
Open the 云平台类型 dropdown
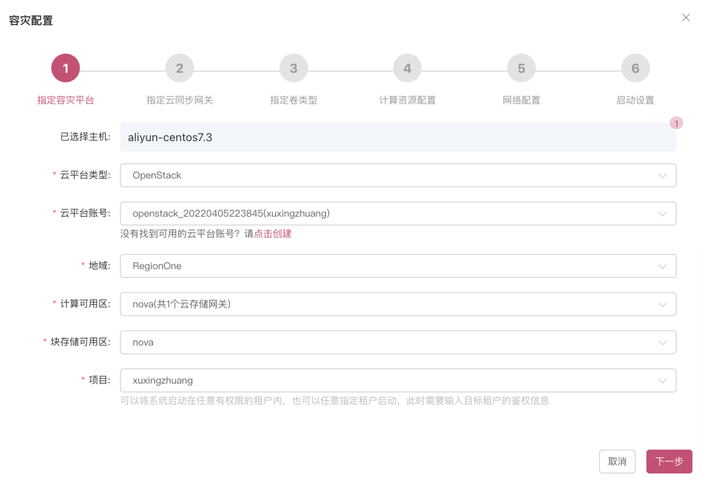tap(662, 176)
